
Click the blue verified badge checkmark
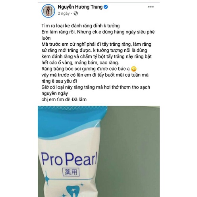click(x=106, y=7)
